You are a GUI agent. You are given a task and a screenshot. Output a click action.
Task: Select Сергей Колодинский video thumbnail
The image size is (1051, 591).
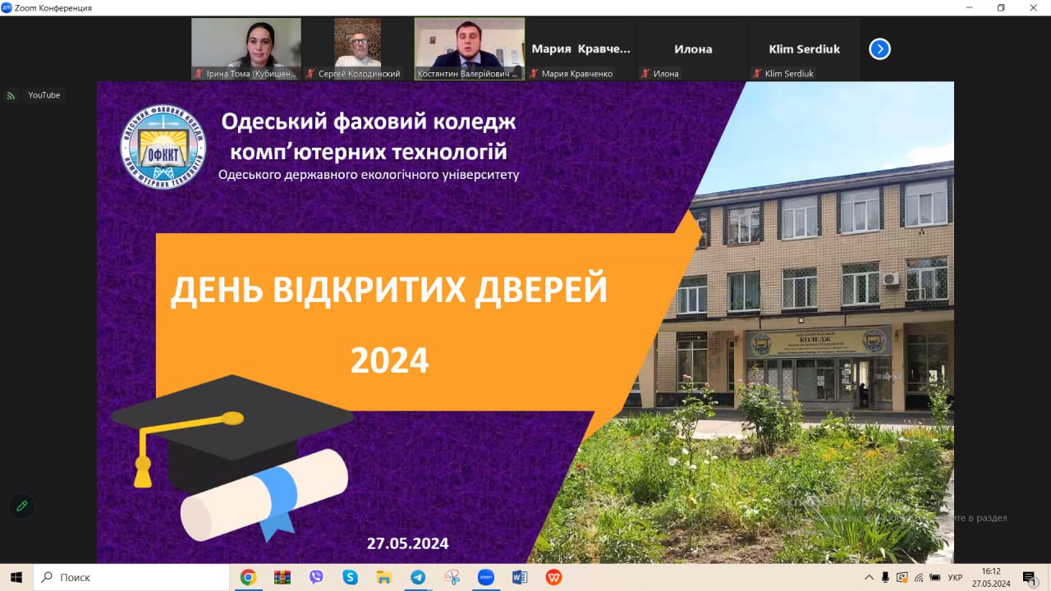tap(357, 48)
